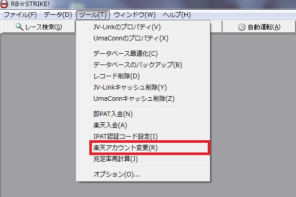Open the ウィンドウ(W) menu
This screenshot has width=296, height=197.
pyautogui.click(x=135, y=15)
